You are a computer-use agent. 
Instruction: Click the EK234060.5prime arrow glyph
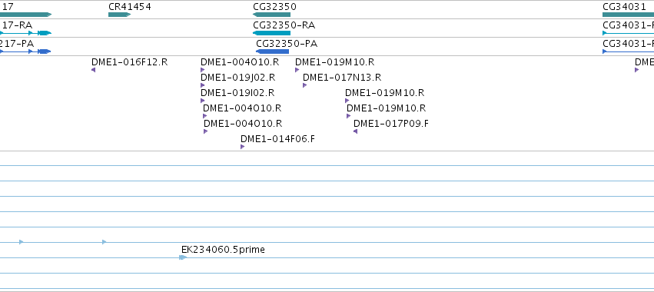point(183,257)
